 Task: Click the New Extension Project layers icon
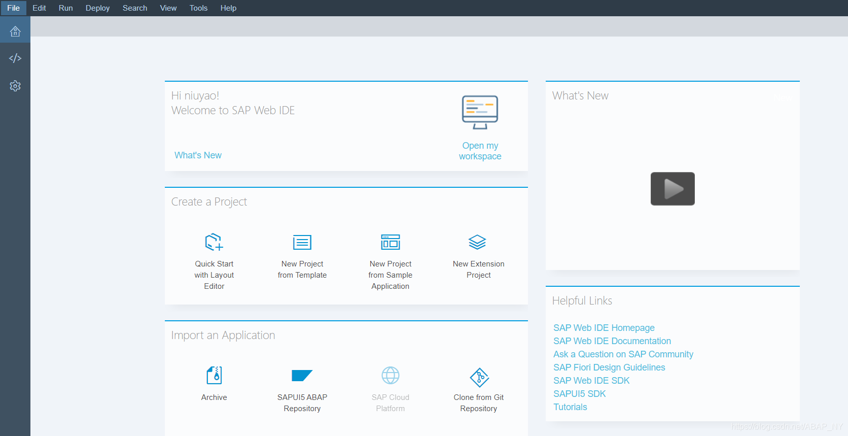point(477,242)
